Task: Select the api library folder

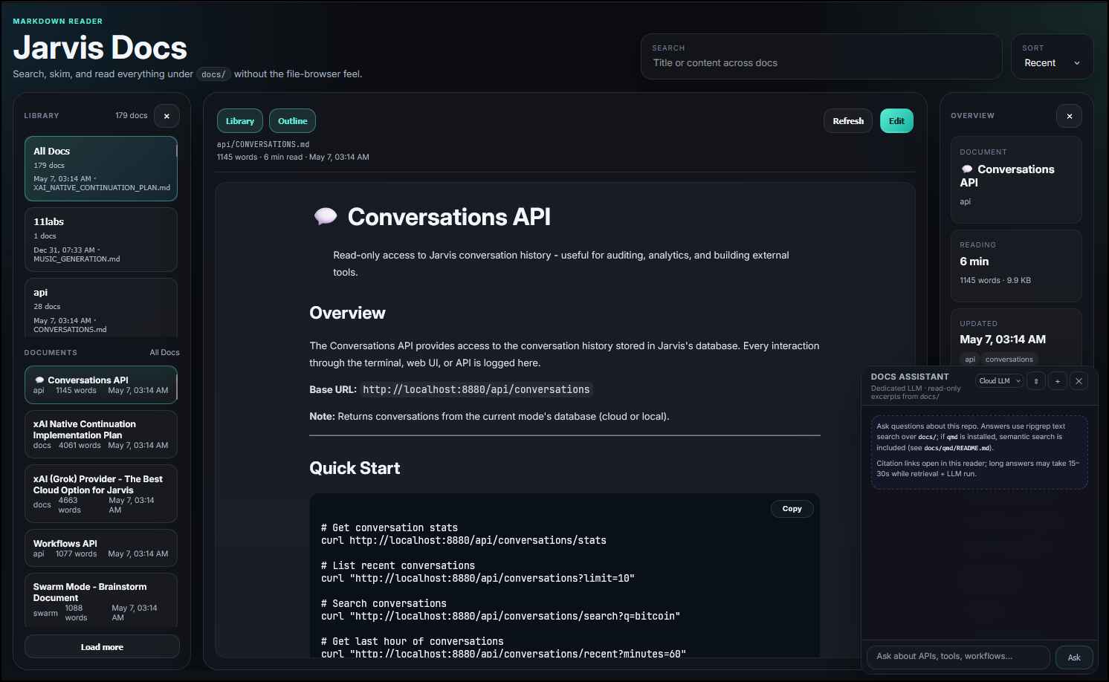Action: (101, 308)
